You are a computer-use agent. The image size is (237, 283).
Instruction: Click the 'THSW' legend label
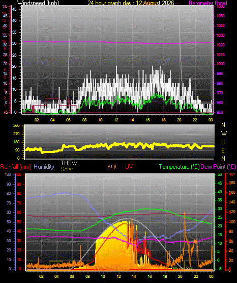(69, 163)
